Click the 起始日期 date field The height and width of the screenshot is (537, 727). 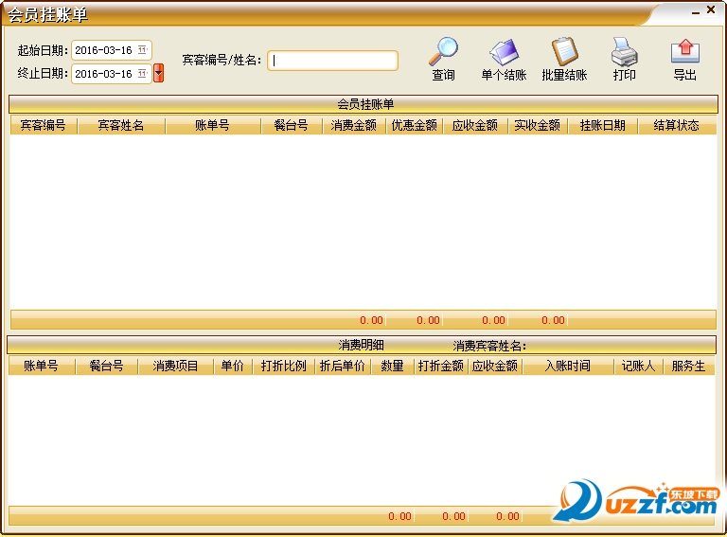click(112, 50)
